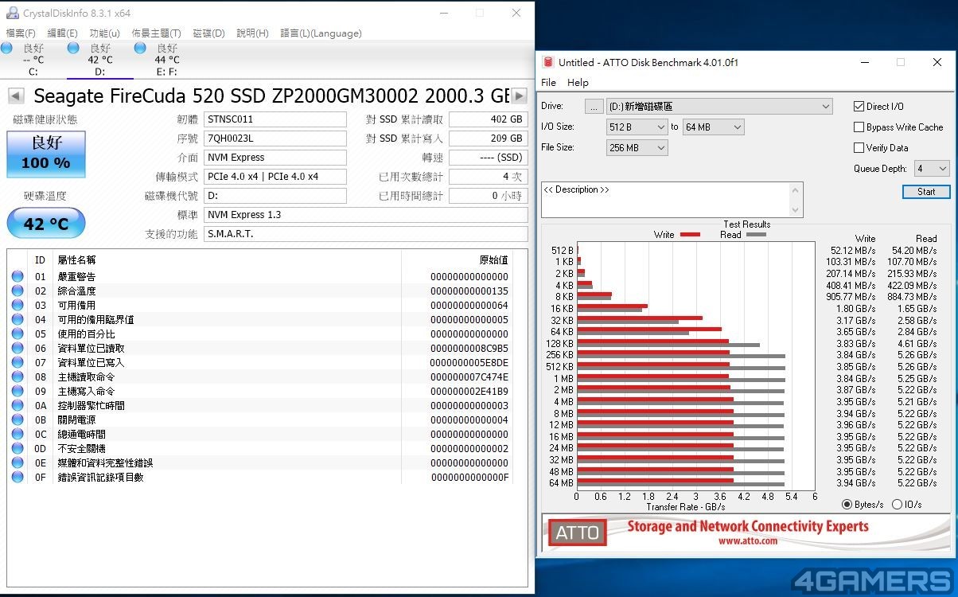Open the File Size dropdown showing 256 MB
958x597 pixels.
tap(637, 147)
